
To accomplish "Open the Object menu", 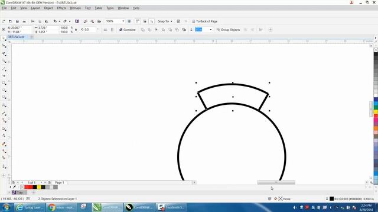I will point(48,8).
